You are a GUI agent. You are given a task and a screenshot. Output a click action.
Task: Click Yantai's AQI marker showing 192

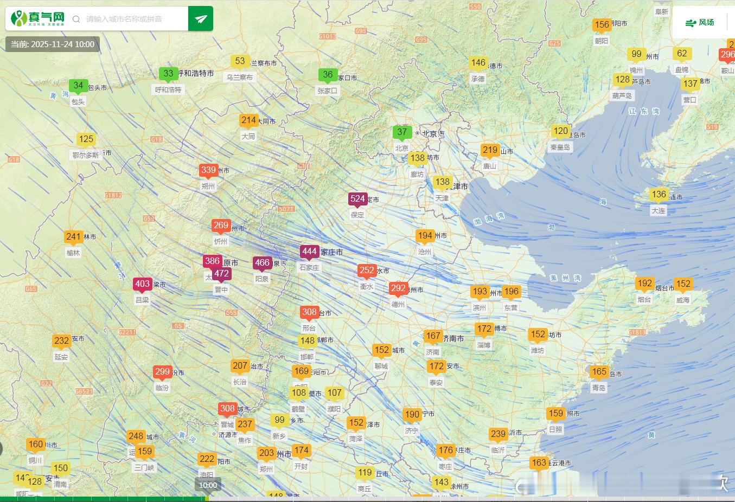(644, 285)
